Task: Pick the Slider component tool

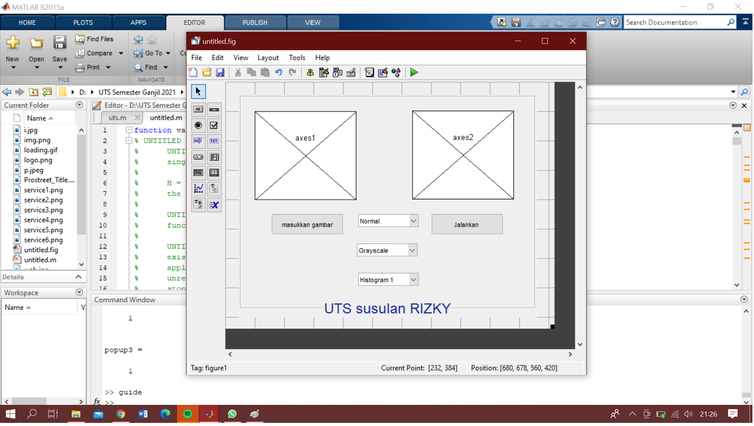Action: [214, 110]
